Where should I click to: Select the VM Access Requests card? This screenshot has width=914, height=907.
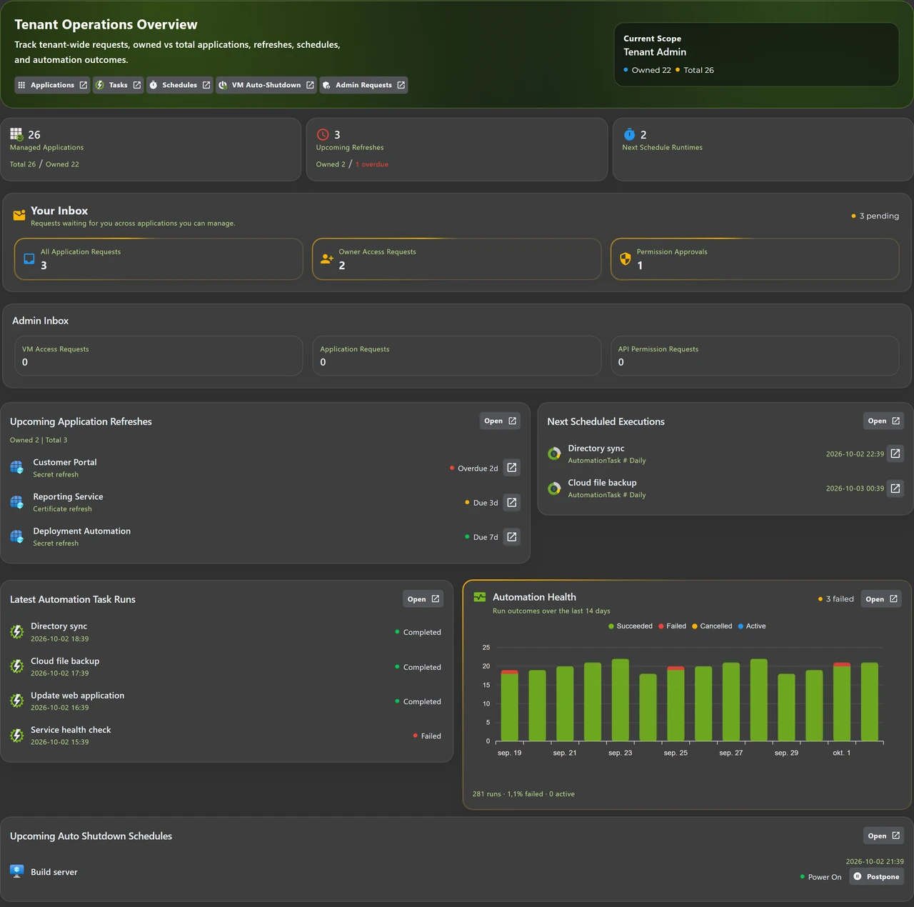(x=159, y=356)
